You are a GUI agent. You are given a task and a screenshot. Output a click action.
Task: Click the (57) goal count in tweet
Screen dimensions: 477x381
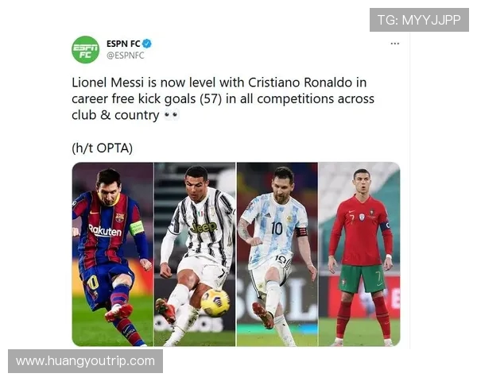coord(211,99)
